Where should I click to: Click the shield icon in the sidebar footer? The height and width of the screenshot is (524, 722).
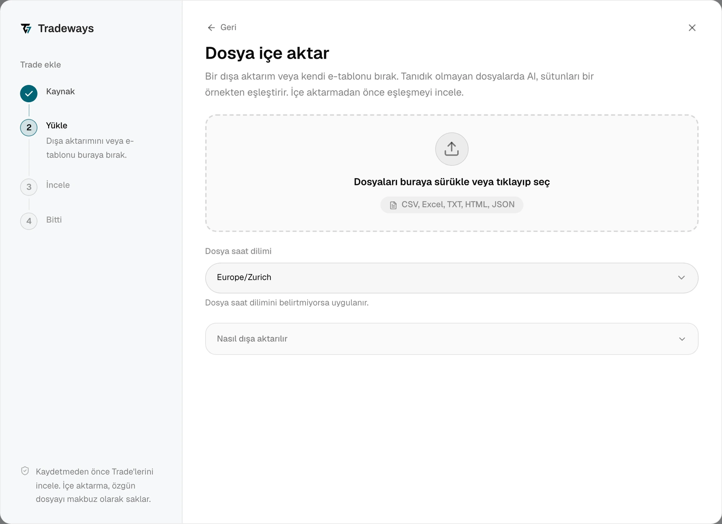click(x=25, y=471)
